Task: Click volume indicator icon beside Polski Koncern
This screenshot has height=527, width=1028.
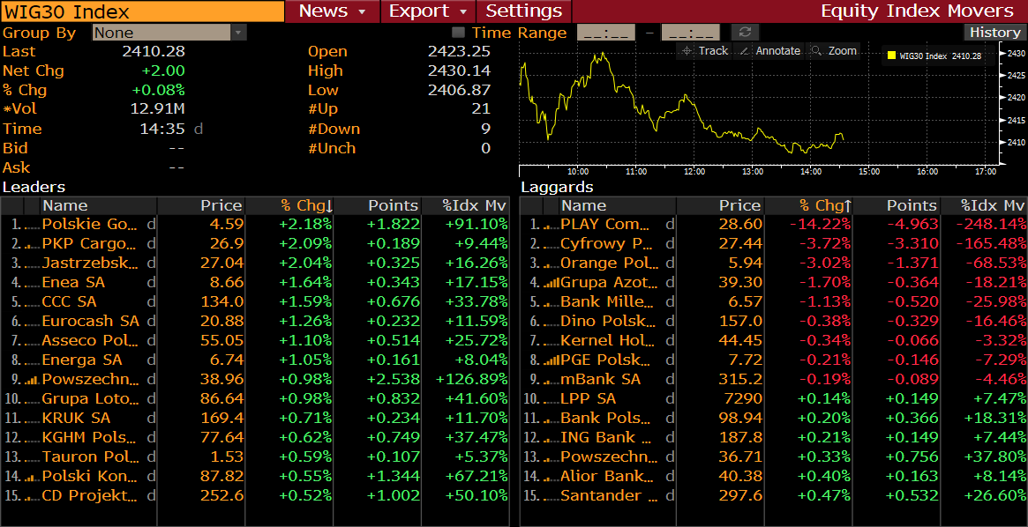Action: click(x=31, y=477)
